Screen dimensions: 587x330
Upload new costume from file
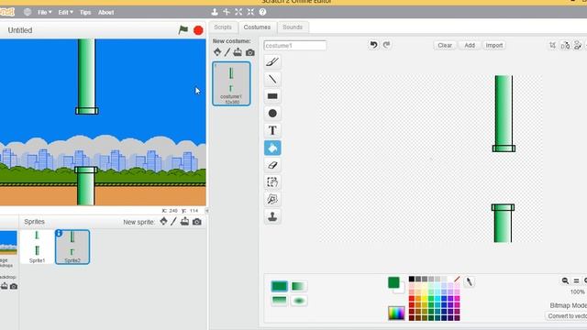[x=238, y=52]
